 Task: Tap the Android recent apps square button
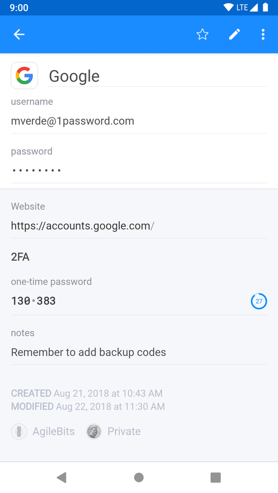click(x=215, y=477)
